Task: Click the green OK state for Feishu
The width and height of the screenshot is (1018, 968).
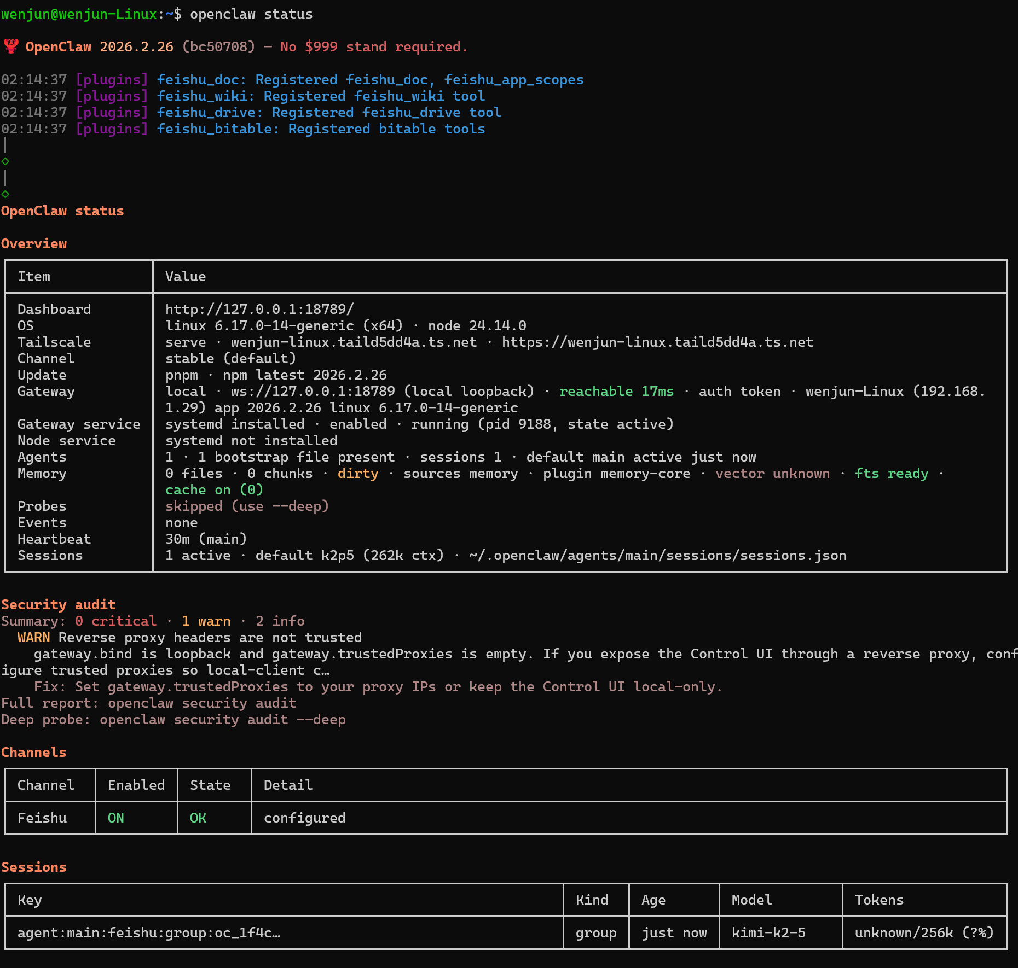Action: [x=198, y=818]
